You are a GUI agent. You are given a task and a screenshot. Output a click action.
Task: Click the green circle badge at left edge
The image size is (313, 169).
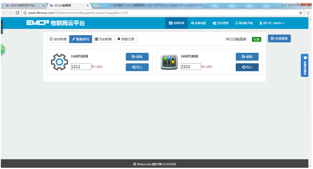(x=2, y=49)
